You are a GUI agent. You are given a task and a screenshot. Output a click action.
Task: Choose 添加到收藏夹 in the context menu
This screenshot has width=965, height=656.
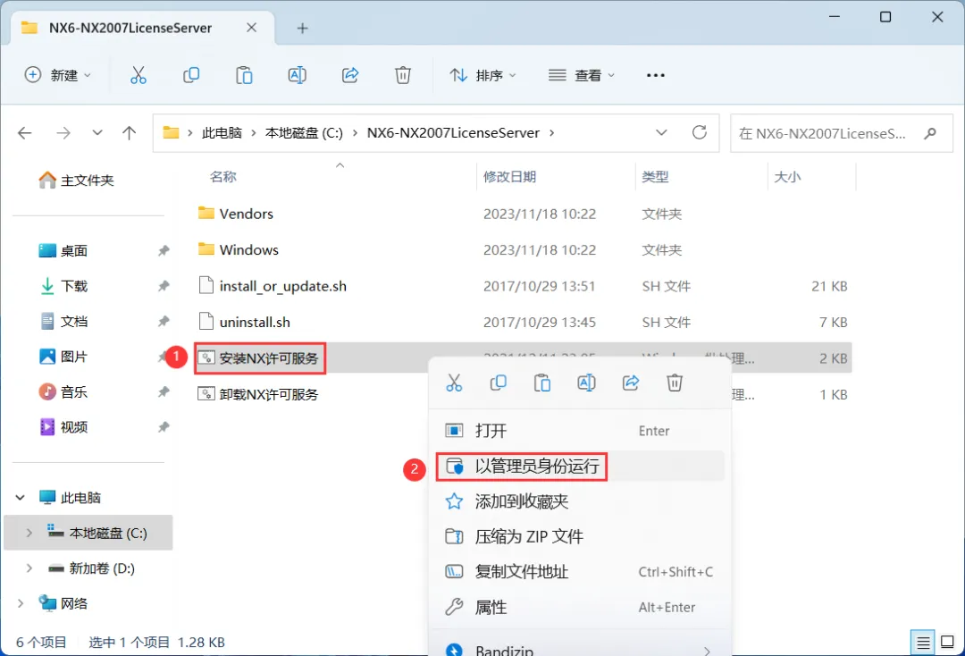point(580,501)
